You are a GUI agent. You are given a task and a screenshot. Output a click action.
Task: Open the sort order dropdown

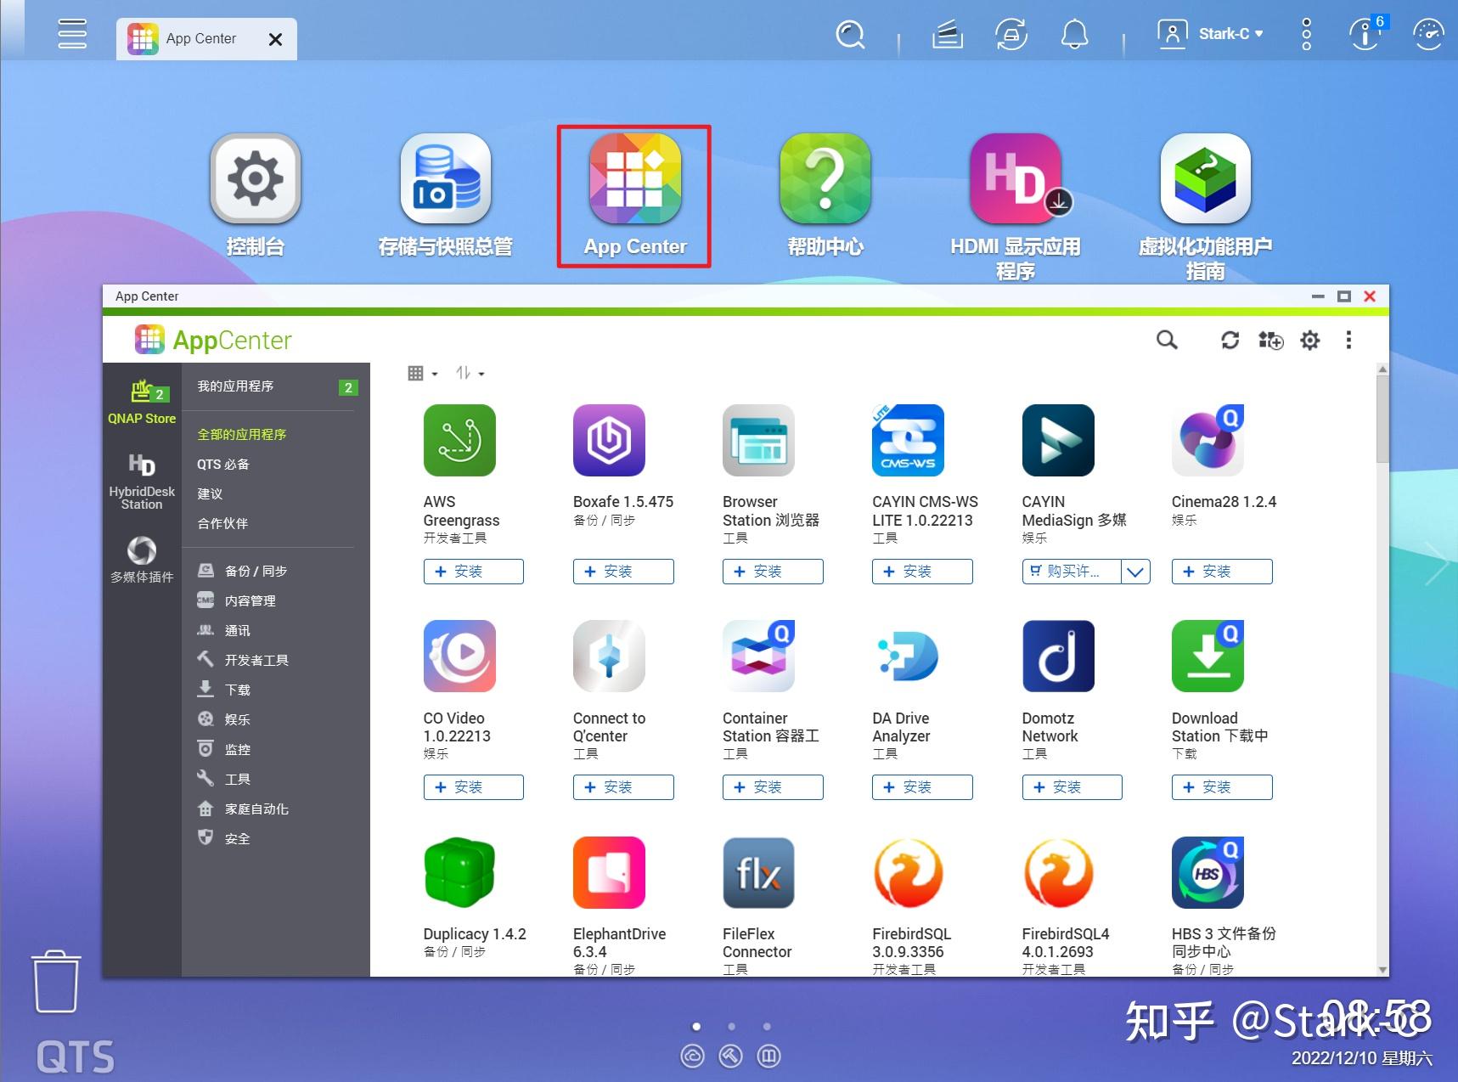pos(470,374)
